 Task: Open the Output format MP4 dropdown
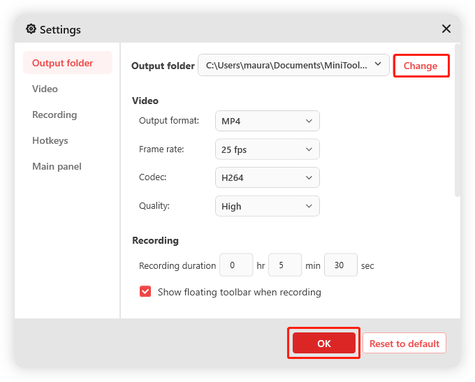click(267, 121)
